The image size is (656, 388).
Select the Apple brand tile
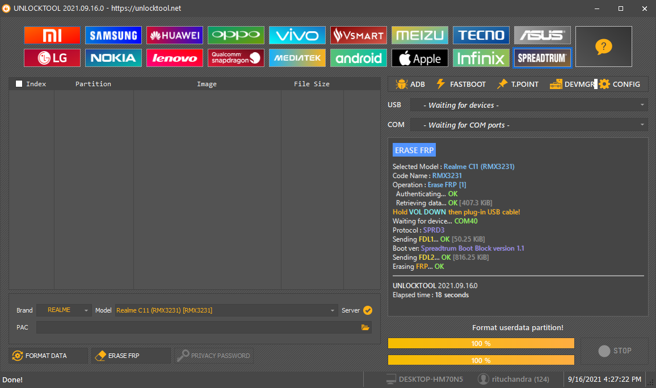point(419,58)
